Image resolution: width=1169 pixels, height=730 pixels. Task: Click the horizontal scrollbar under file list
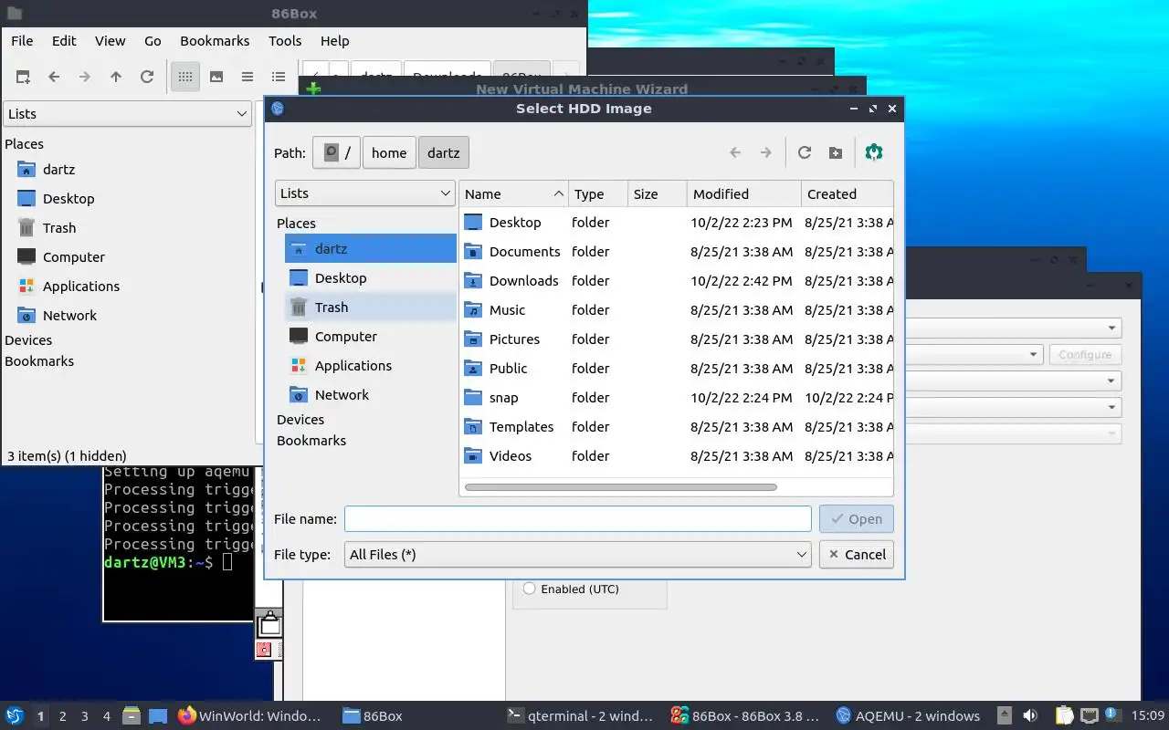[x=621, y=487]
